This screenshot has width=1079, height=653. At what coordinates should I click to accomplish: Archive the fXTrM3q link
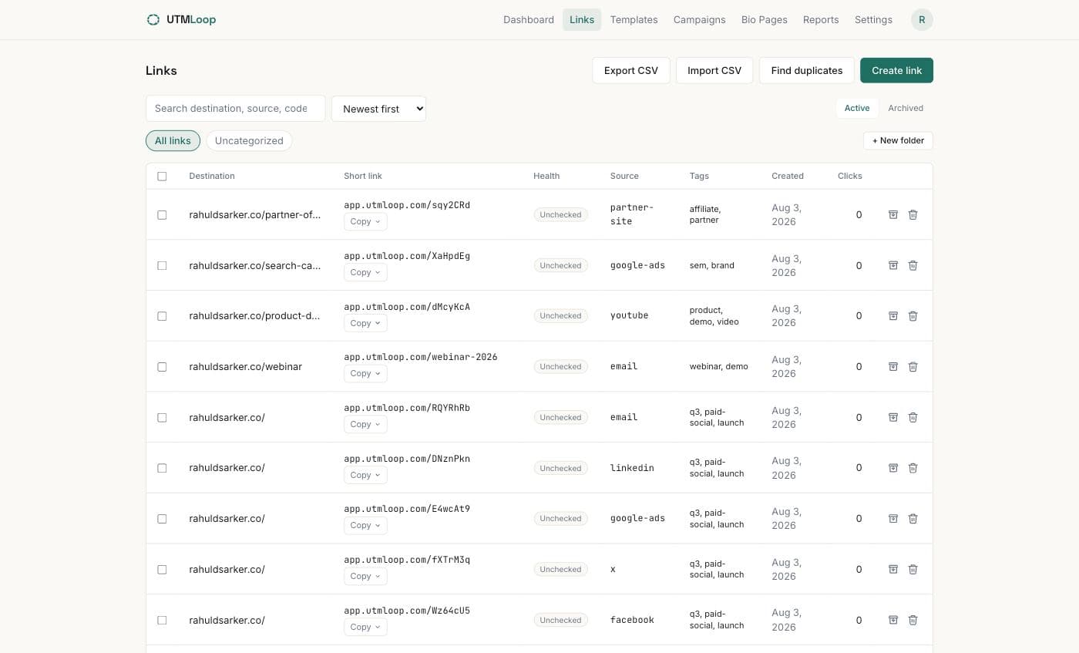(893, 569)
